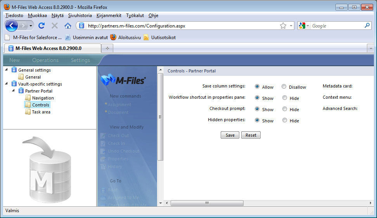Click the preview pane vertical scrollbar thumb
The height and width of the screenshot is (218, 377).
[x=160, y=117]
